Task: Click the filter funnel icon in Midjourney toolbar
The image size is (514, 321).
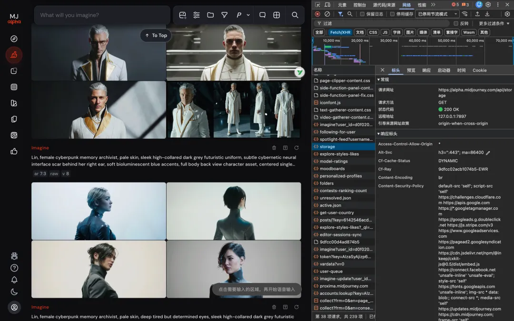Action: pyautogui.click(x=224, y=15)
